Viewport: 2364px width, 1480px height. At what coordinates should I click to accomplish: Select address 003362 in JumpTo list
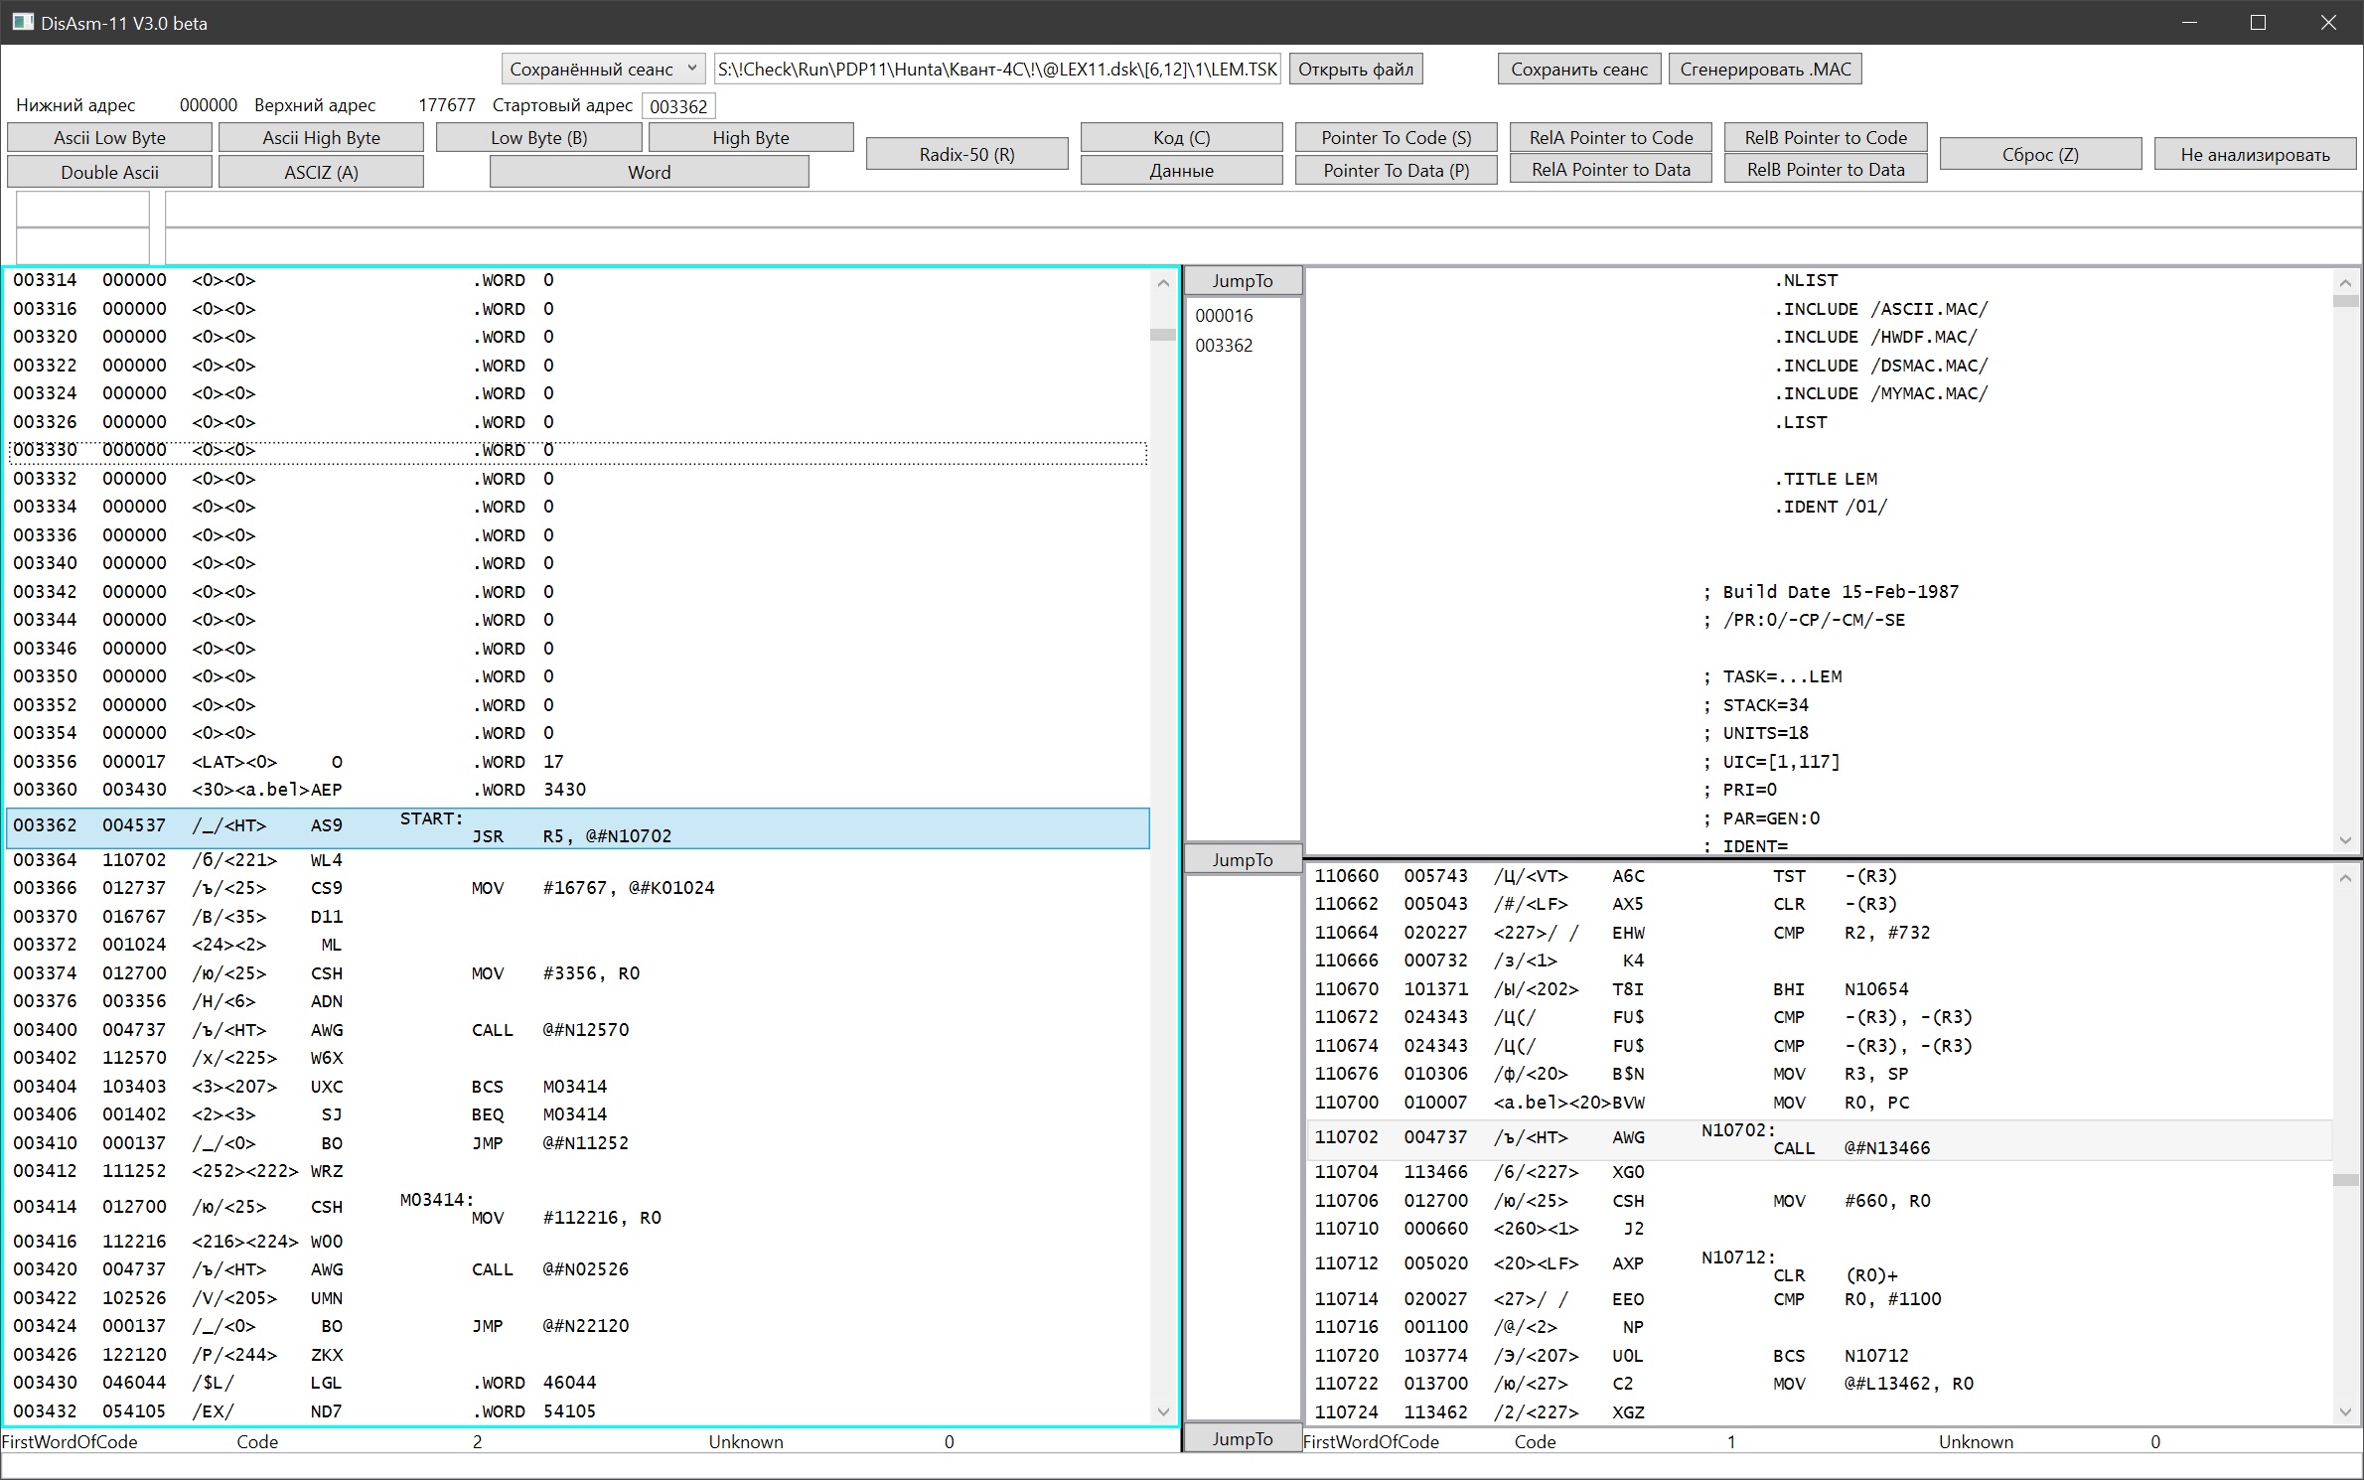(x=1224, y=346)
